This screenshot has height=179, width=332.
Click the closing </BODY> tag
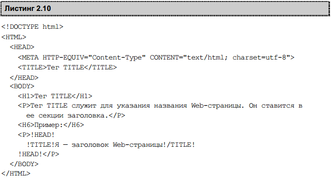(x=24, y=164)
